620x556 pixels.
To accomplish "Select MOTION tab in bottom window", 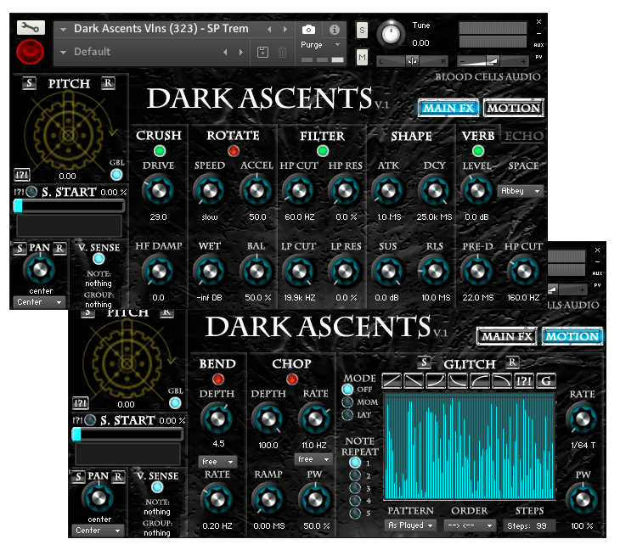I will (x=572, y=336).
